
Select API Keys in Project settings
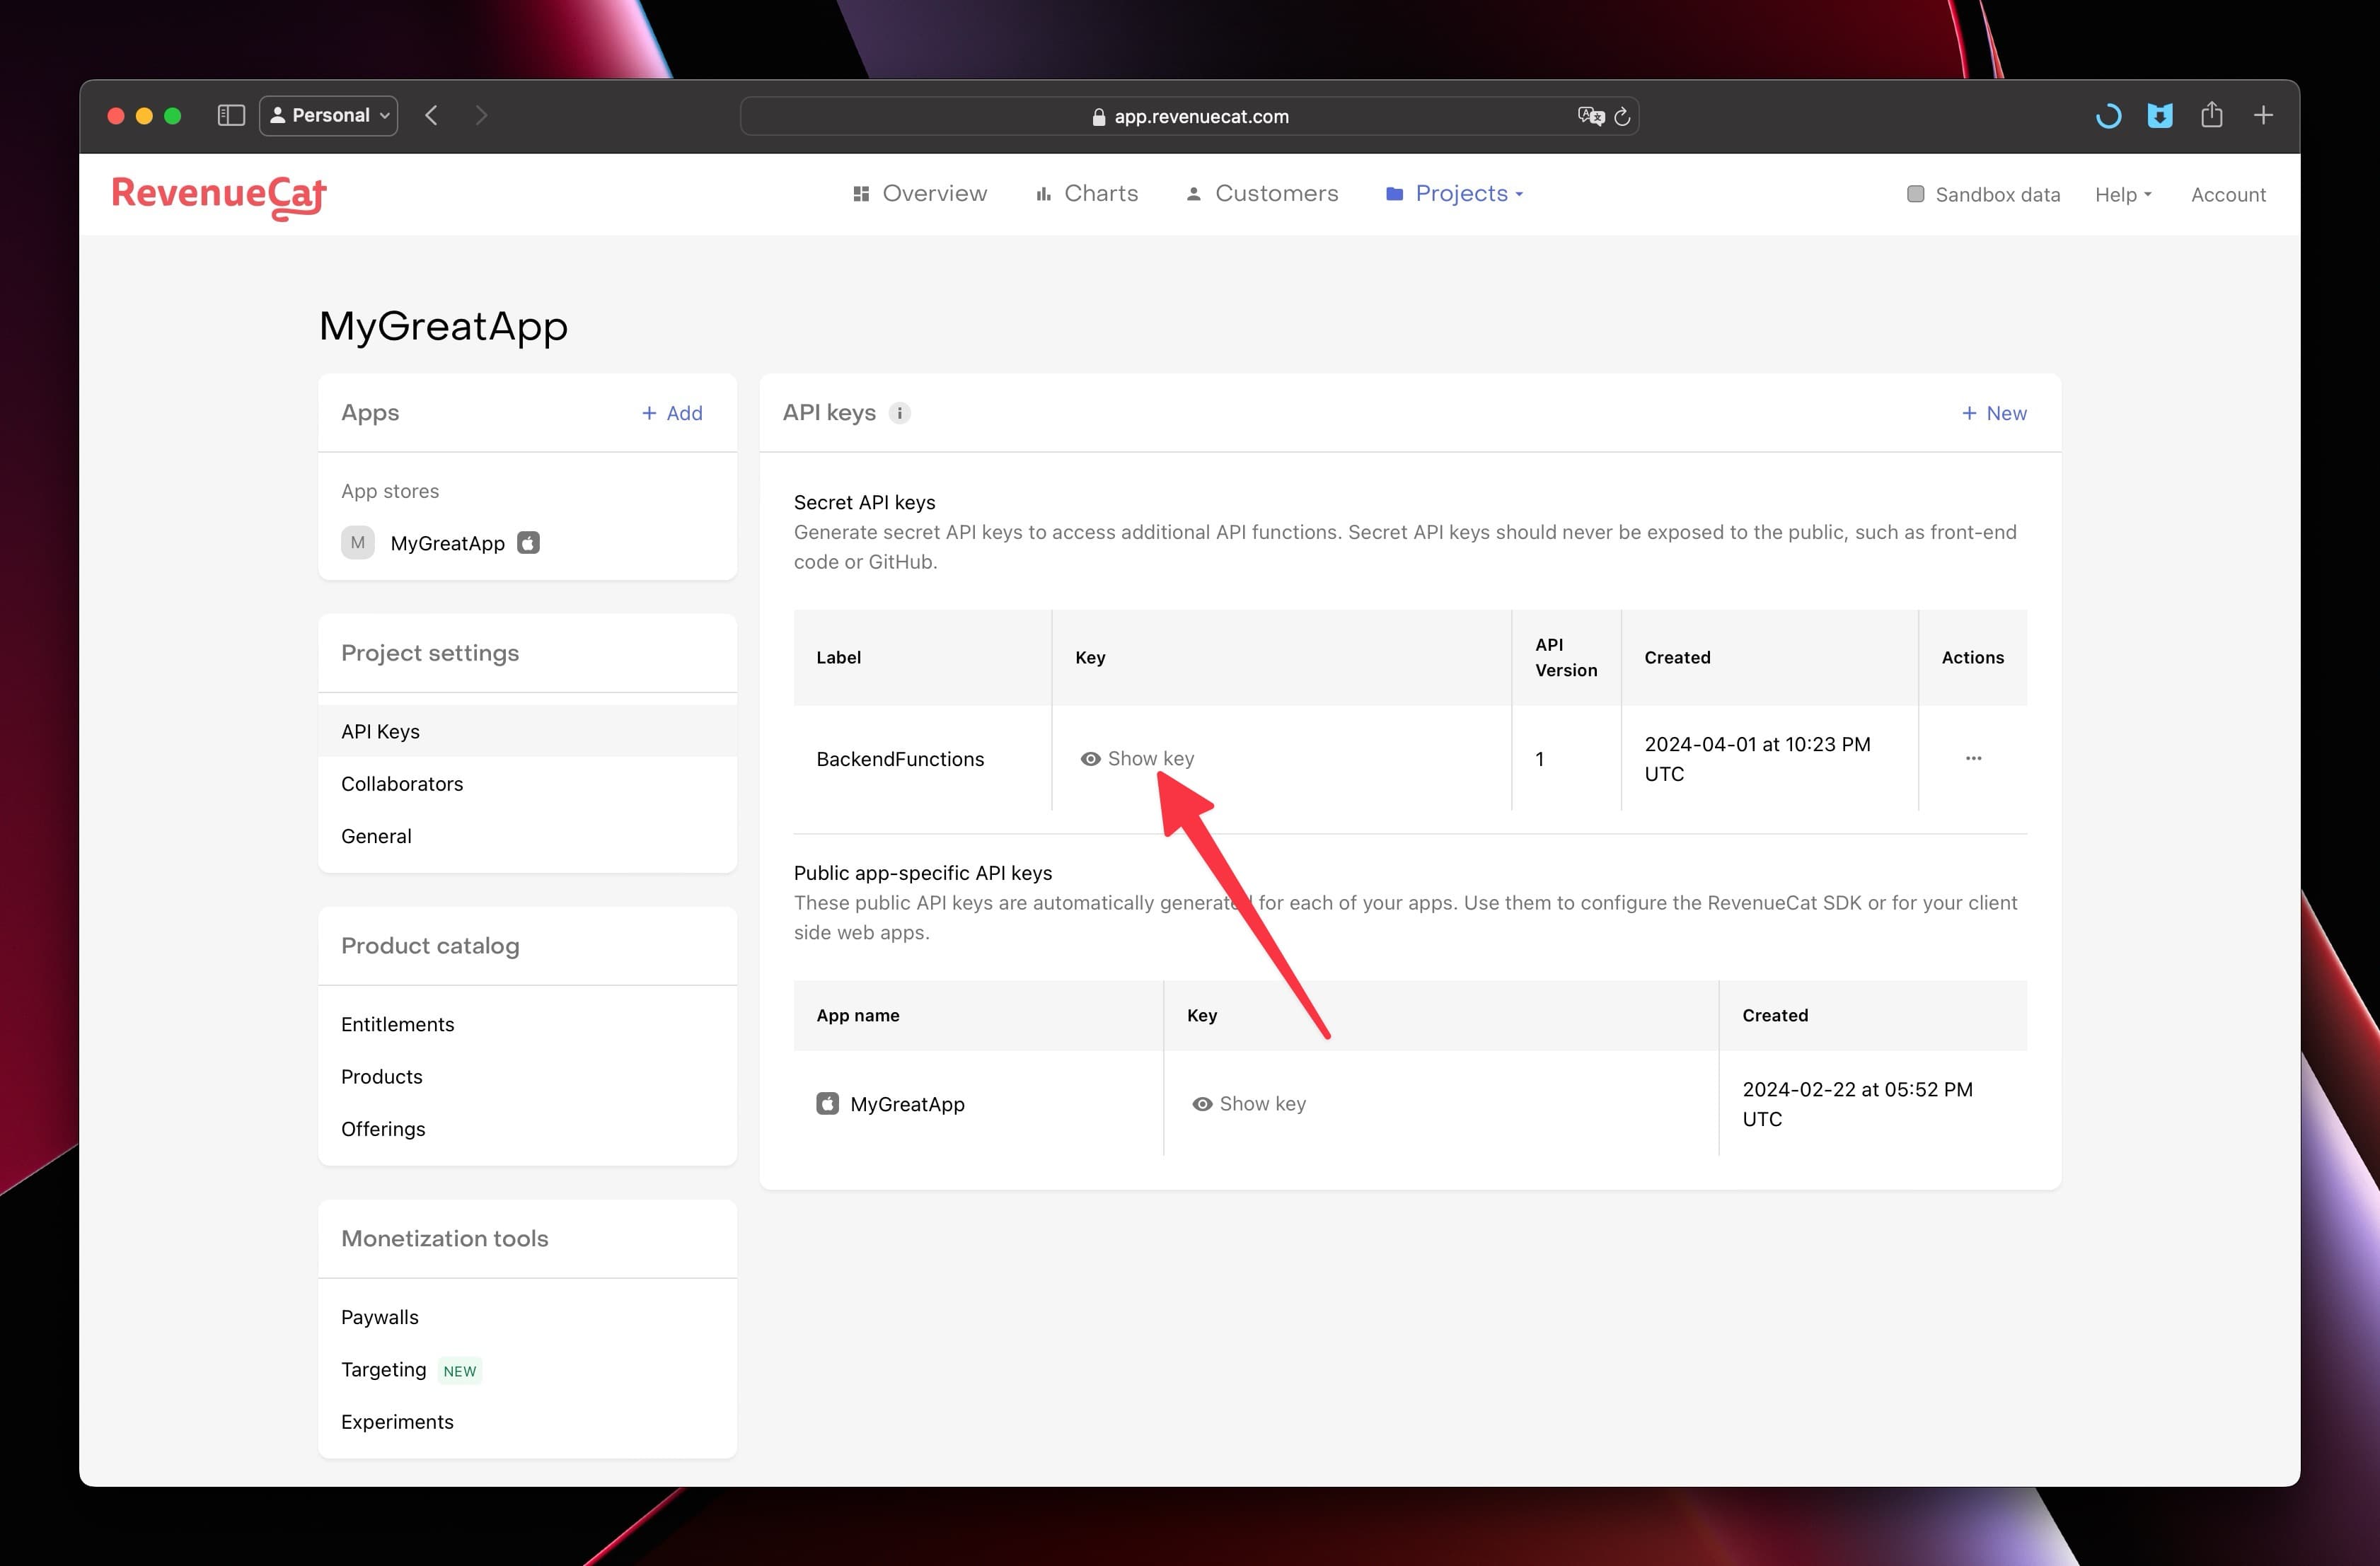tap(527, 731)
